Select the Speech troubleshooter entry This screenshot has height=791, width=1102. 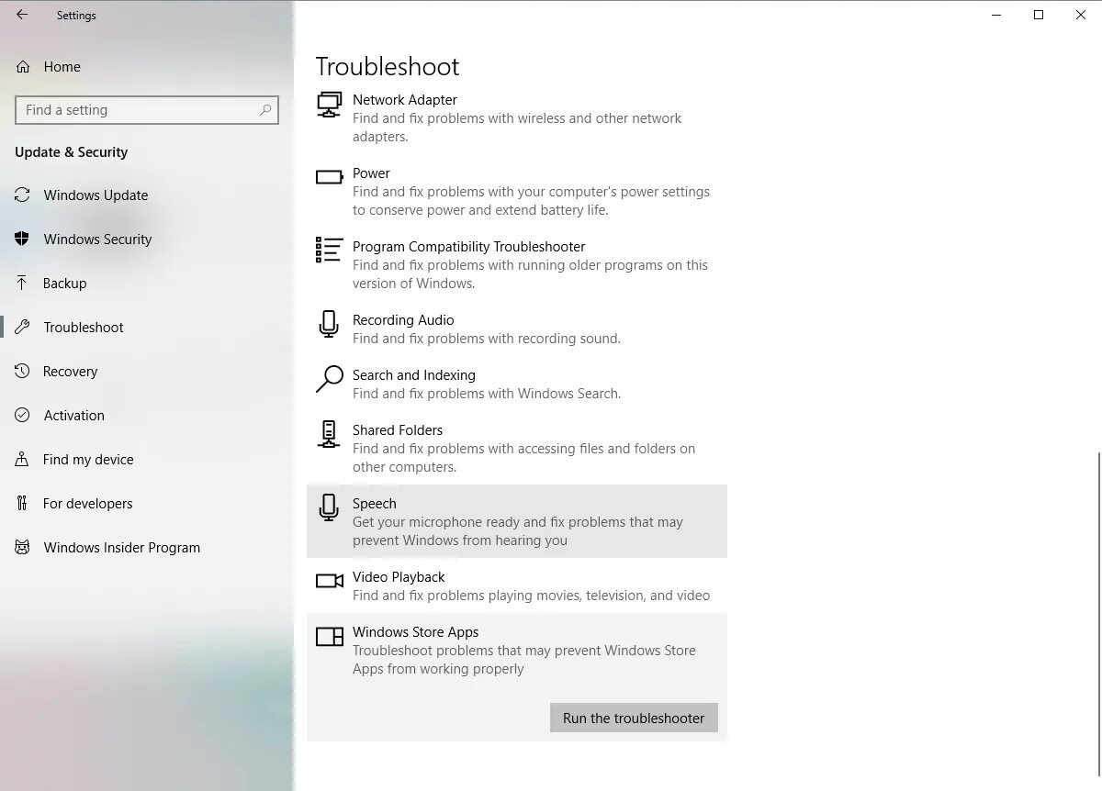[517, 521]
